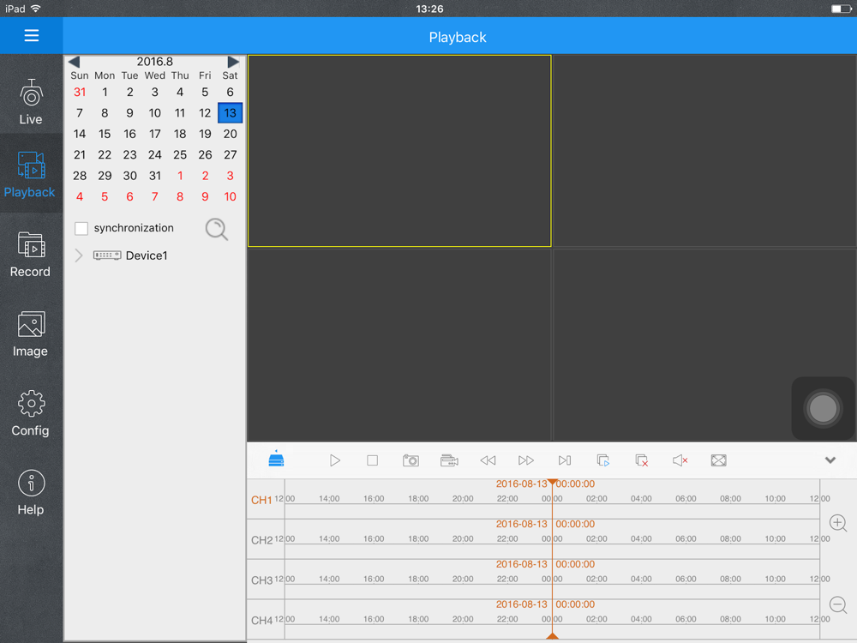Tap the Wi-Fi status icon

[36, 9]
